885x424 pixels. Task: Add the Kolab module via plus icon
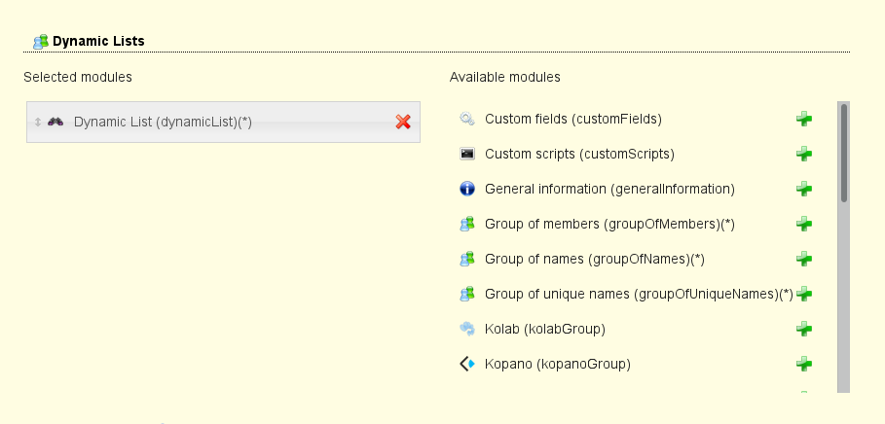[803, 329]
